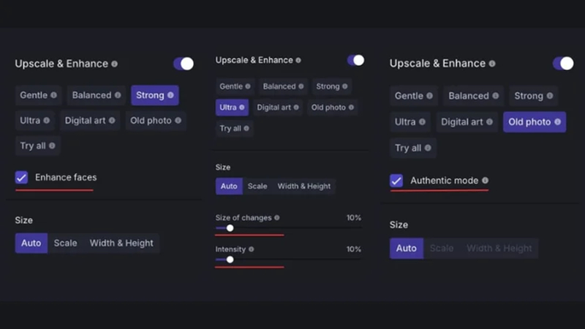
Task: Pick Old photo in middle panel
Action: [x=333, y=107]
